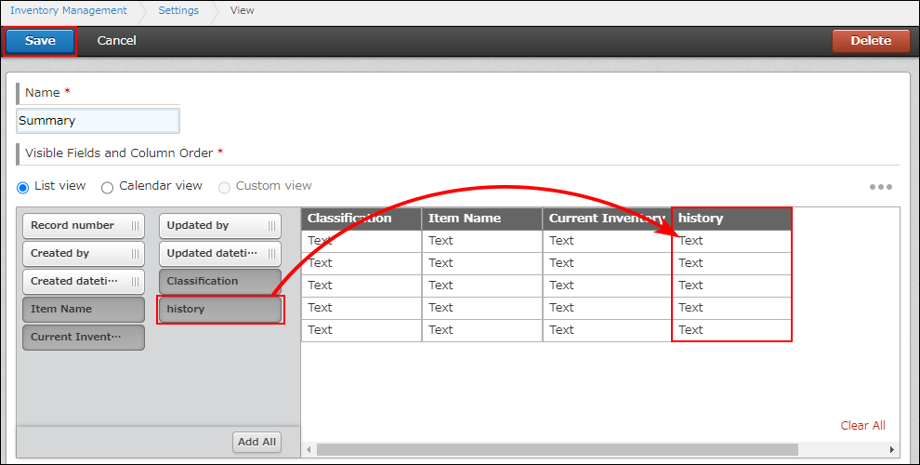Click the drag handle on Created by field

tap(136, 254)
